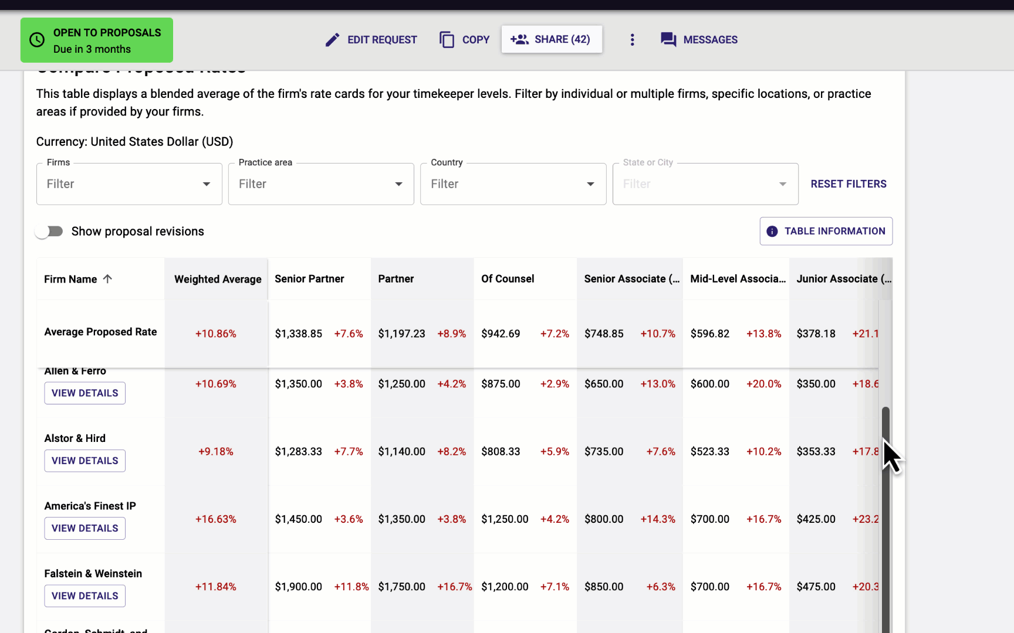
Task: Click the $735.00 Senior Associate rate
Action: [604, 452]
